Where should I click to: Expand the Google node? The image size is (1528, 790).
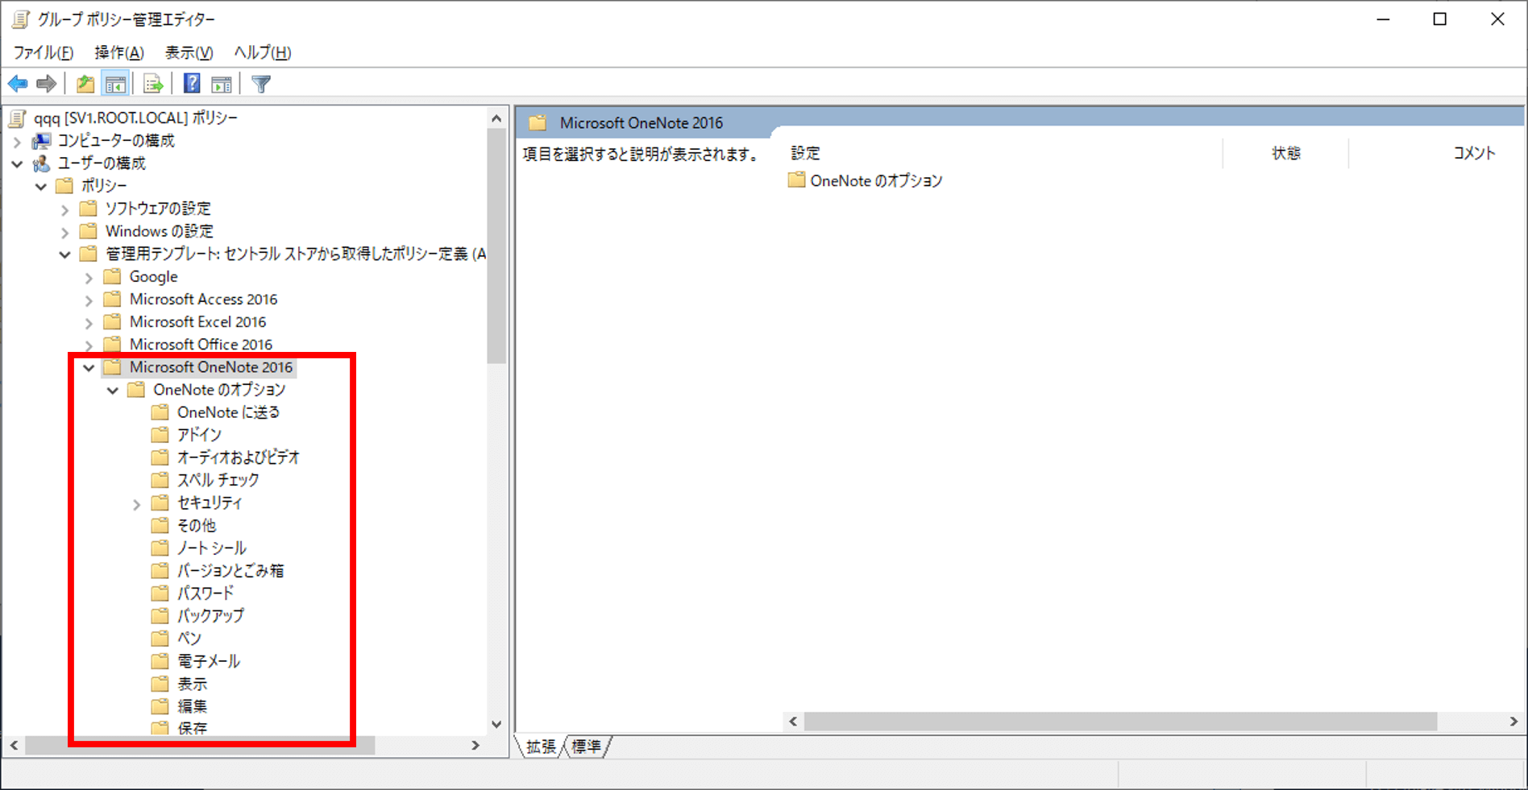coord(89,277)
